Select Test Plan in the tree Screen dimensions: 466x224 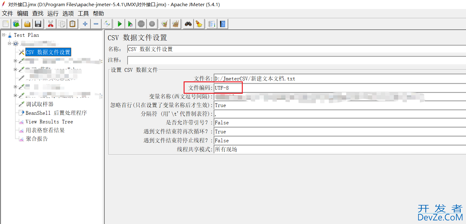[27, 35]
